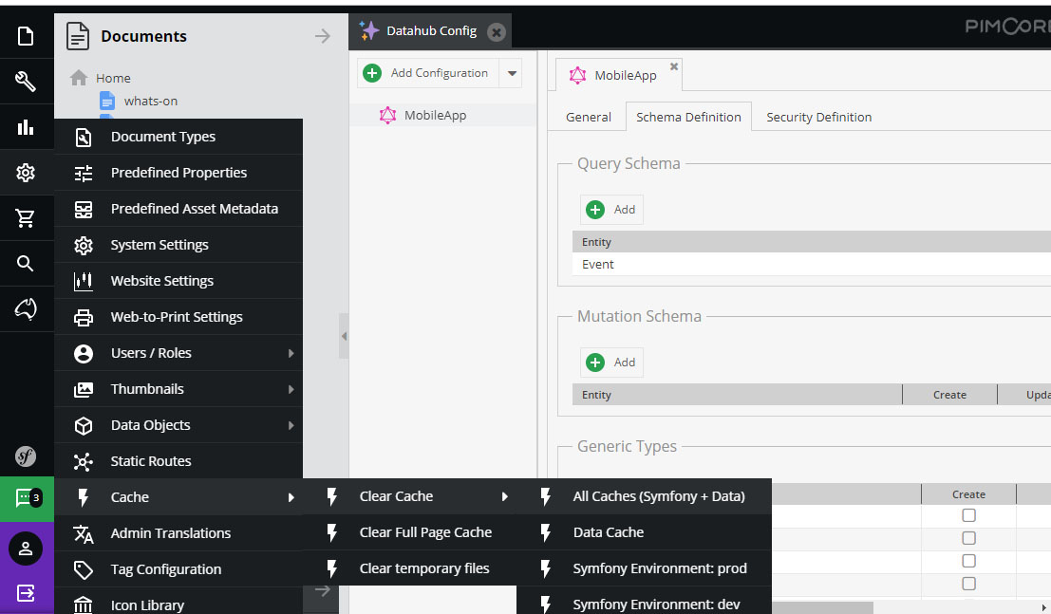
Task: Tick second Create checkbox in Generic Types
Action: coord(968,538)
